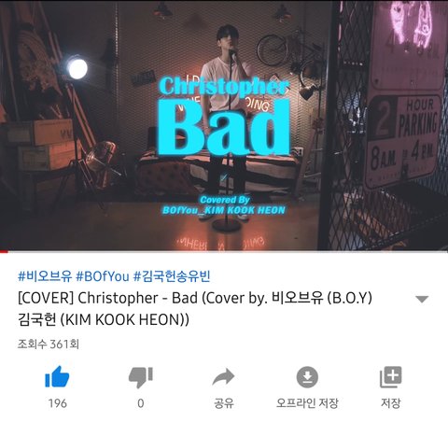Click the view count 조회수 361회
This screenshot has height=422, width=448.
pyautogui.click(x=49, y=345)
